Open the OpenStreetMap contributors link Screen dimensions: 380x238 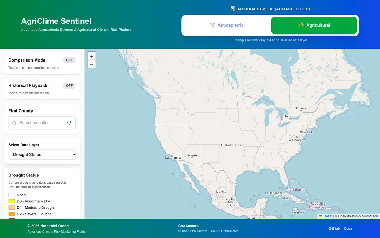pyautogui.click(x=357, y=216)
